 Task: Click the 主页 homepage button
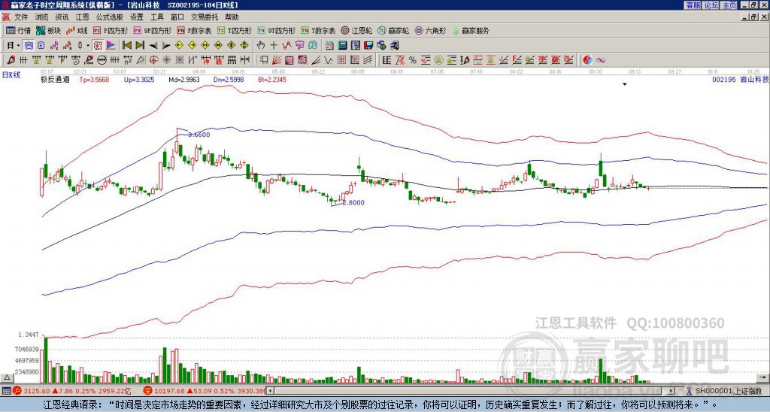(729, 5)
